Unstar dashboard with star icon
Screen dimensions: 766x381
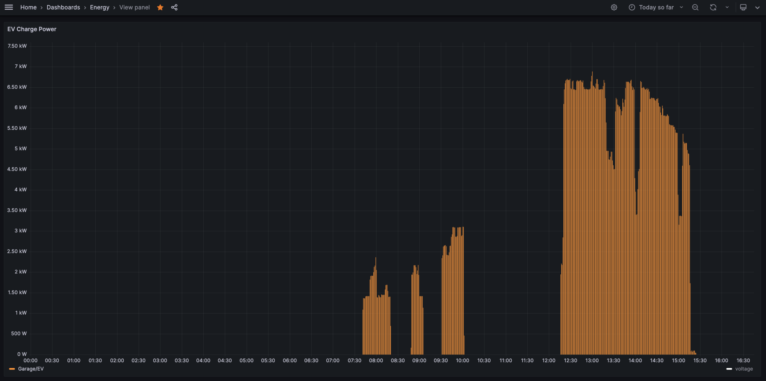coord(160,7)
